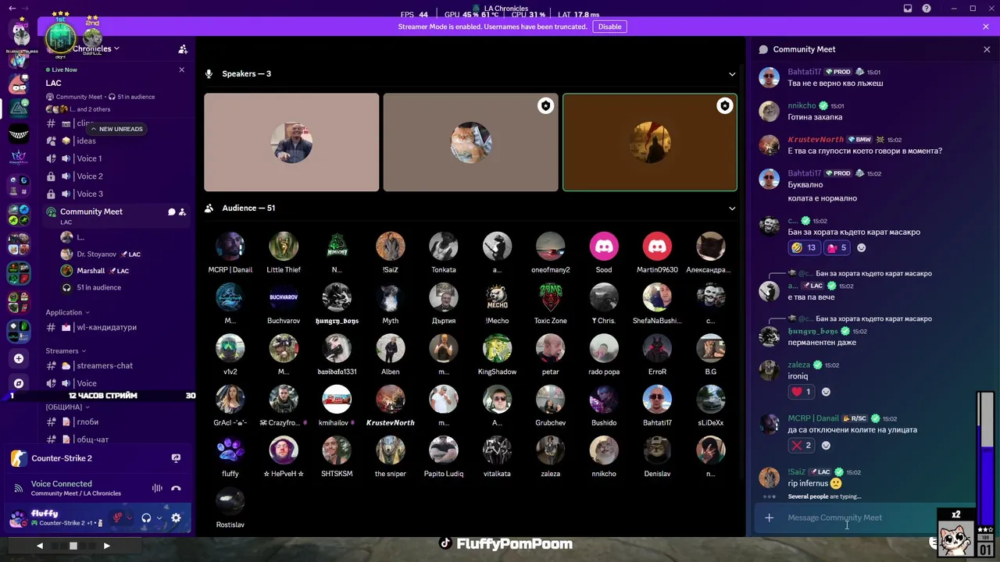Open the chat bubble on Community Meet channel
Screen dimensions: 1000x562
tap(171, 212)
